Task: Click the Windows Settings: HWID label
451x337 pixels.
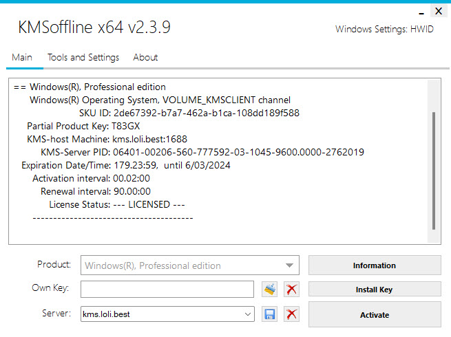Action: 384,29
